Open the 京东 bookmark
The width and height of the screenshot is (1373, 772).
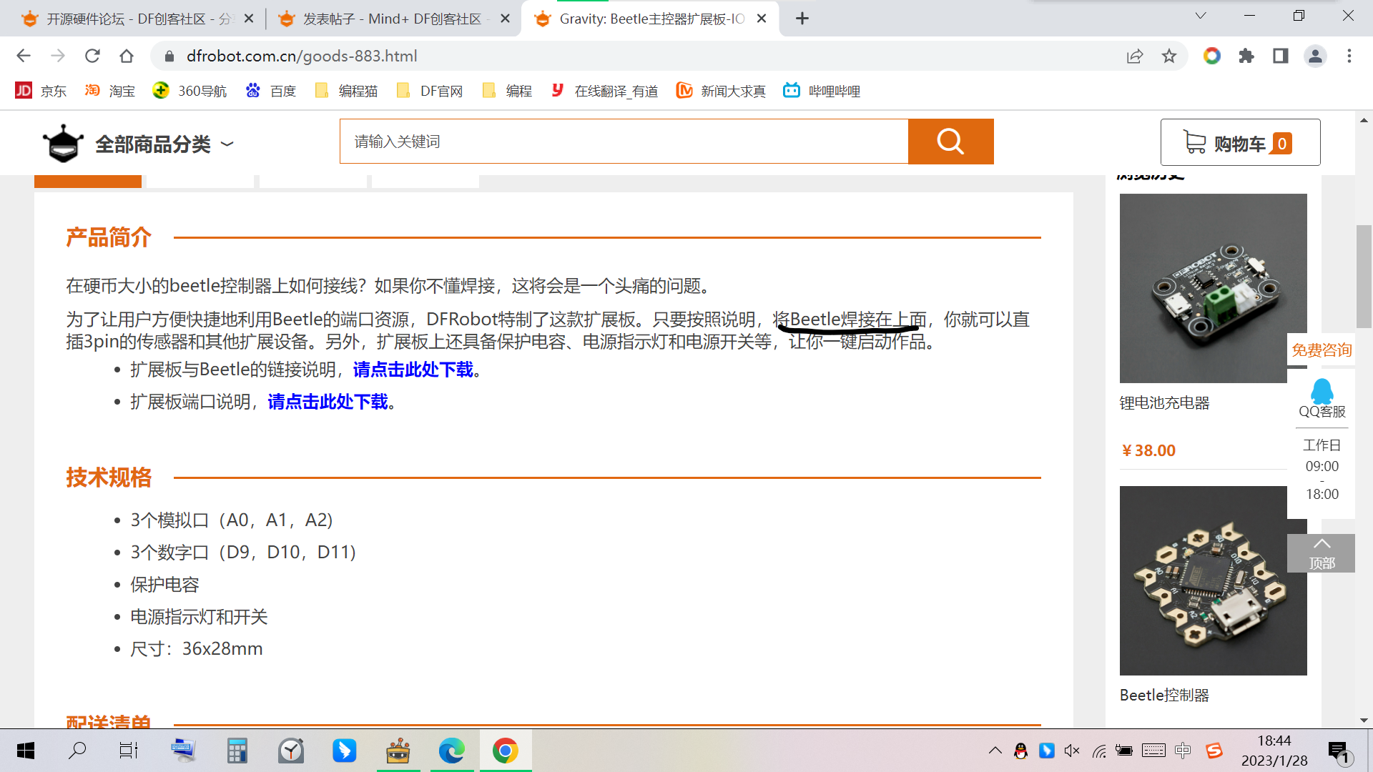41,91
